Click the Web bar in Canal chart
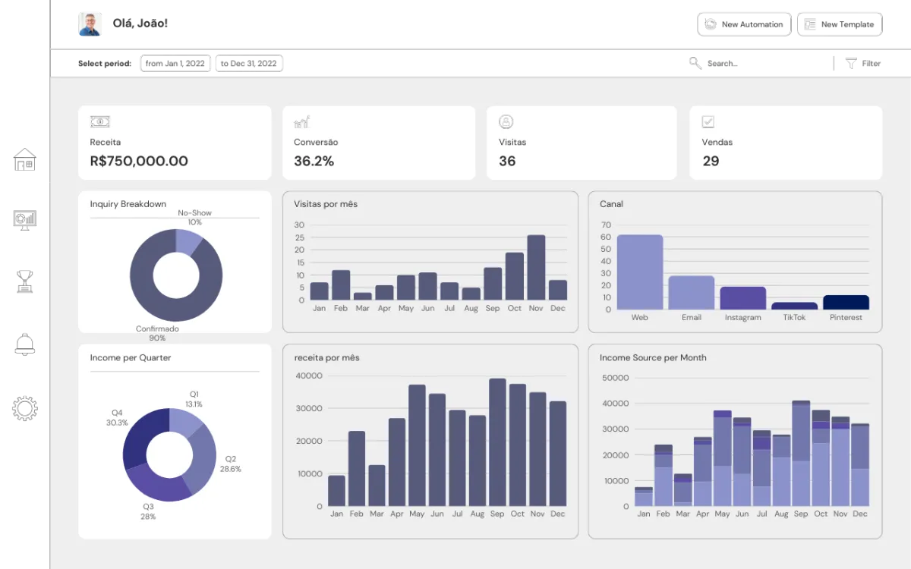 640,272
